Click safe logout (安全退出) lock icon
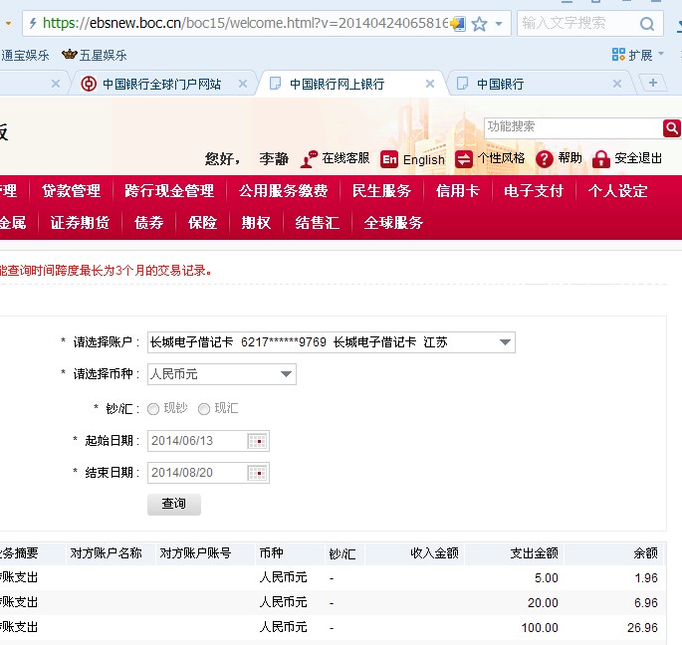Screen dimensions: 682x645 tap(600, 159)
